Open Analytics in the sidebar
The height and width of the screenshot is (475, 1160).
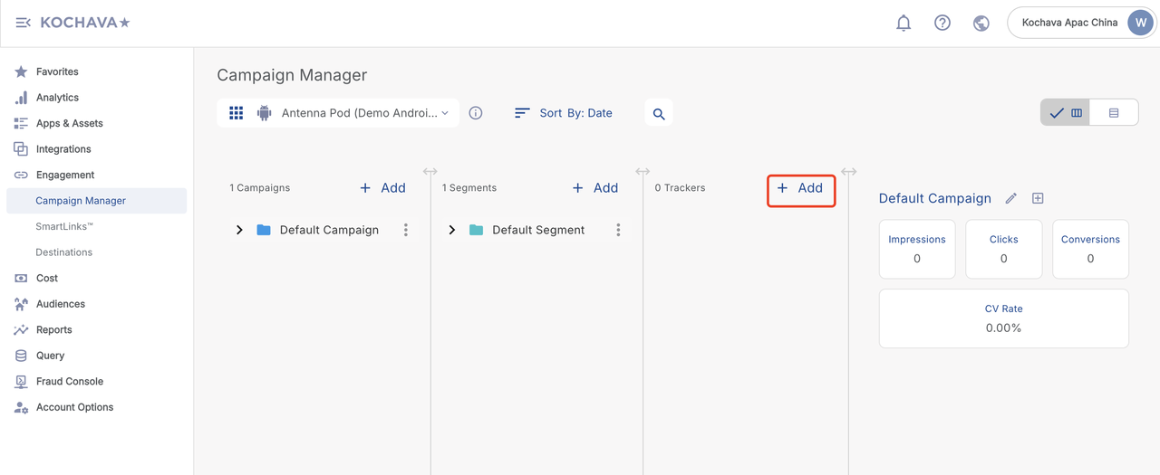(x=57, y=98)
